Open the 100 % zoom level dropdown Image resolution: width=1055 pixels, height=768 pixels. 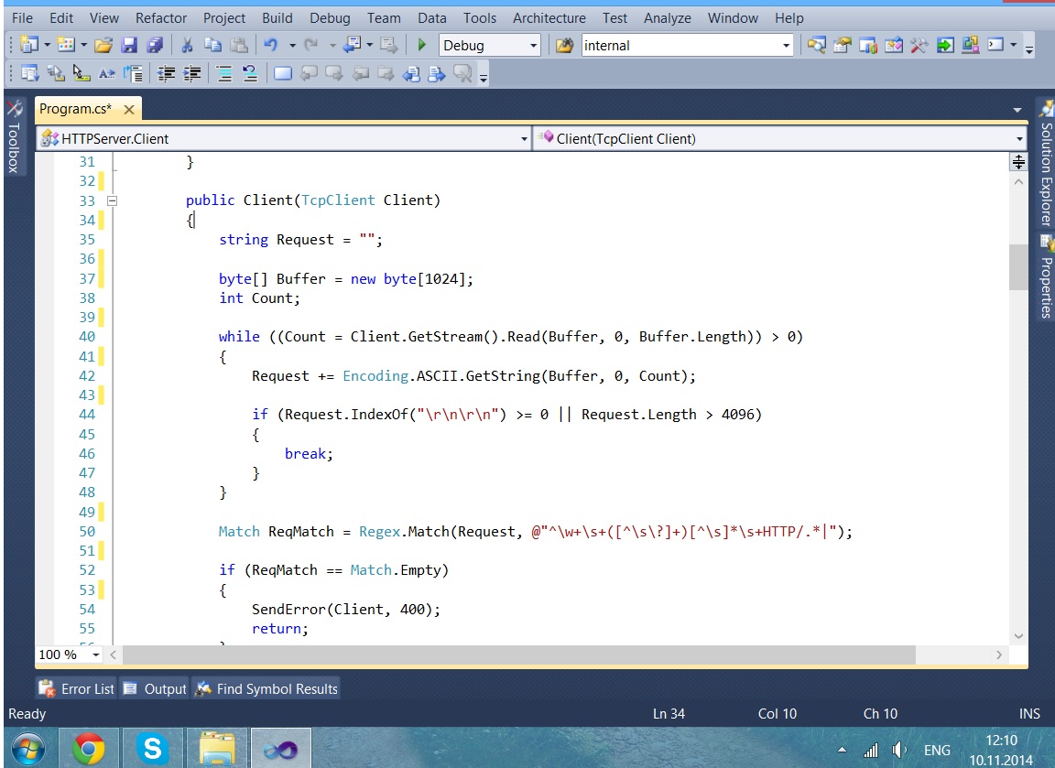pyautogui.click(x=95, y=654)
